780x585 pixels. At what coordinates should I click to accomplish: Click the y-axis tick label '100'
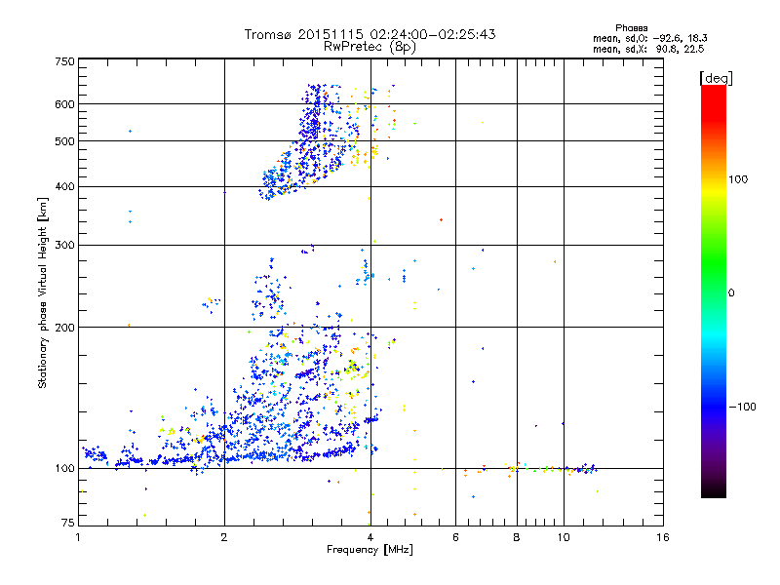[x=64, y=469]
